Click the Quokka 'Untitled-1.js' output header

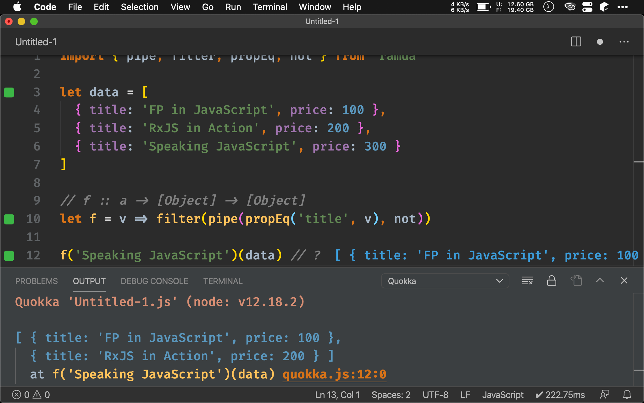[160, 302]
